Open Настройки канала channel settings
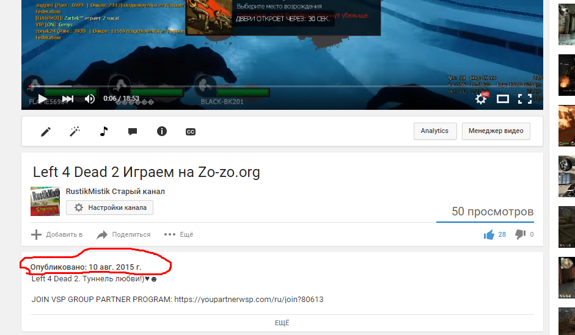Viewport: 575px width, 335px height. (110, 207)
